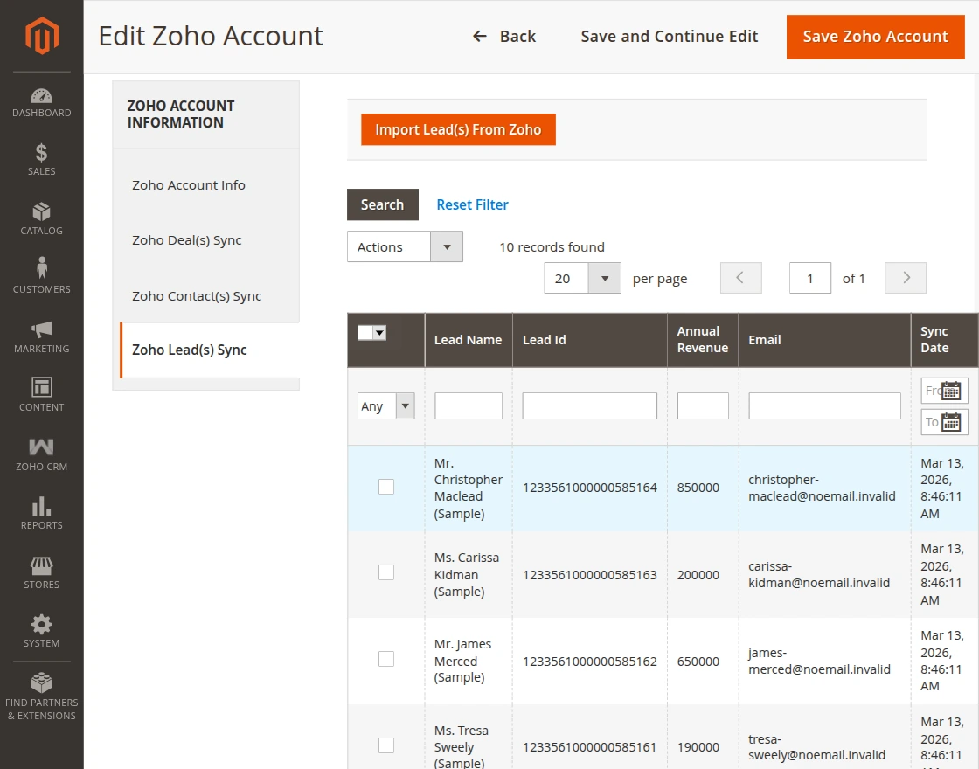The height and width of the screenshot is (769, 979).
Task: Sort by Email column header
Action: pos(824,340)
